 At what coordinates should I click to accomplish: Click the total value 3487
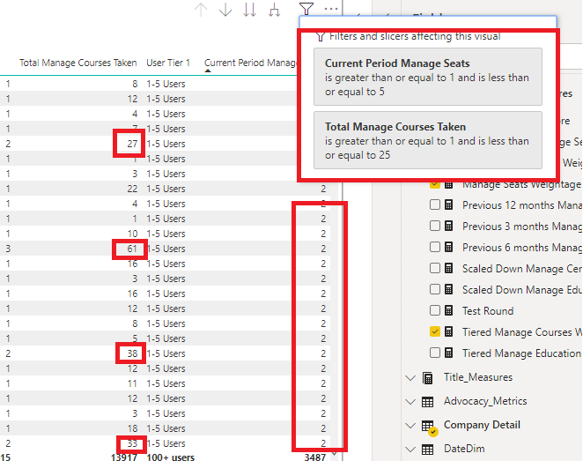[x=315, y=457]
